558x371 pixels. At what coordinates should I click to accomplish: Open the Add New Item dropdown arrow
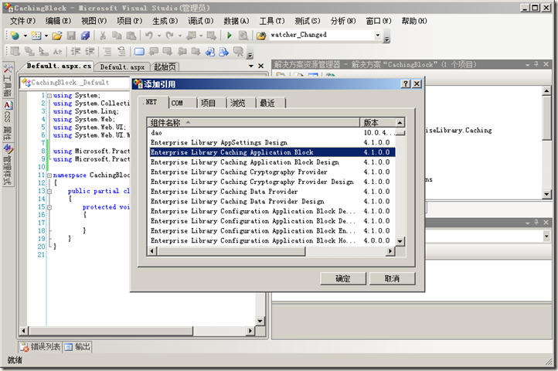click(x=46, y=36)
